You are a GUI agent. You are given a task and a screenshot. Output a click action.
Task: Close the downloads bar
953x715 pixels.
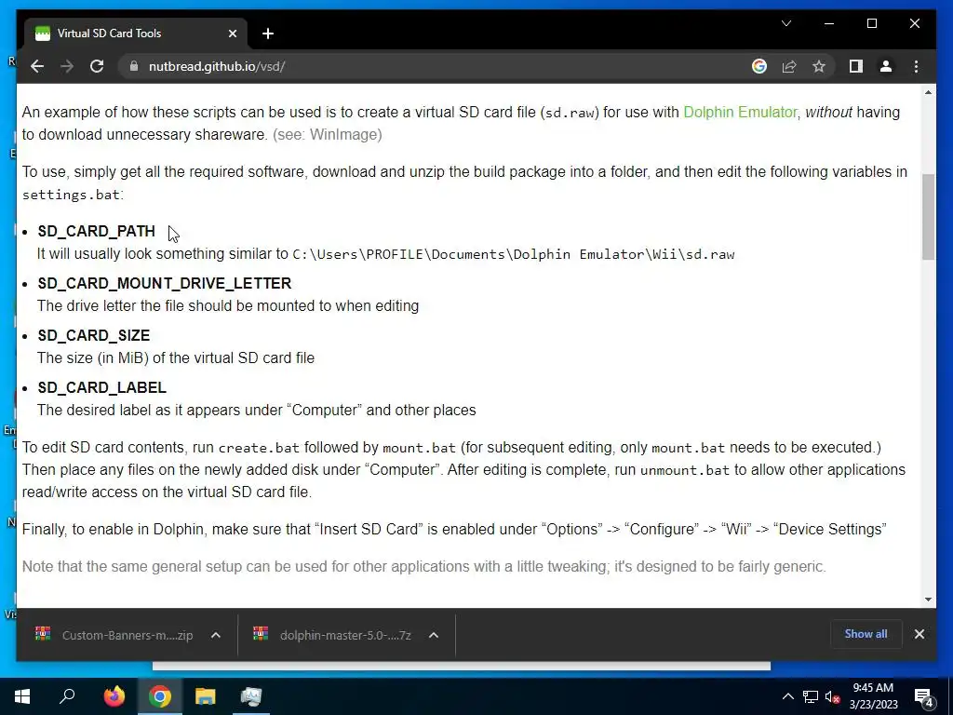[x=919, y=634]
